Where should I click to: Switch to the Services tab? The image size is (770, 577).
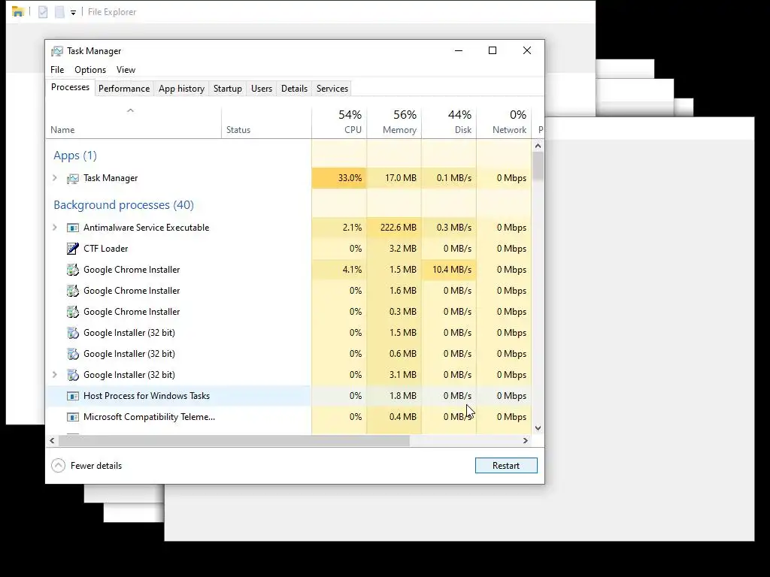tap(332, 89)
